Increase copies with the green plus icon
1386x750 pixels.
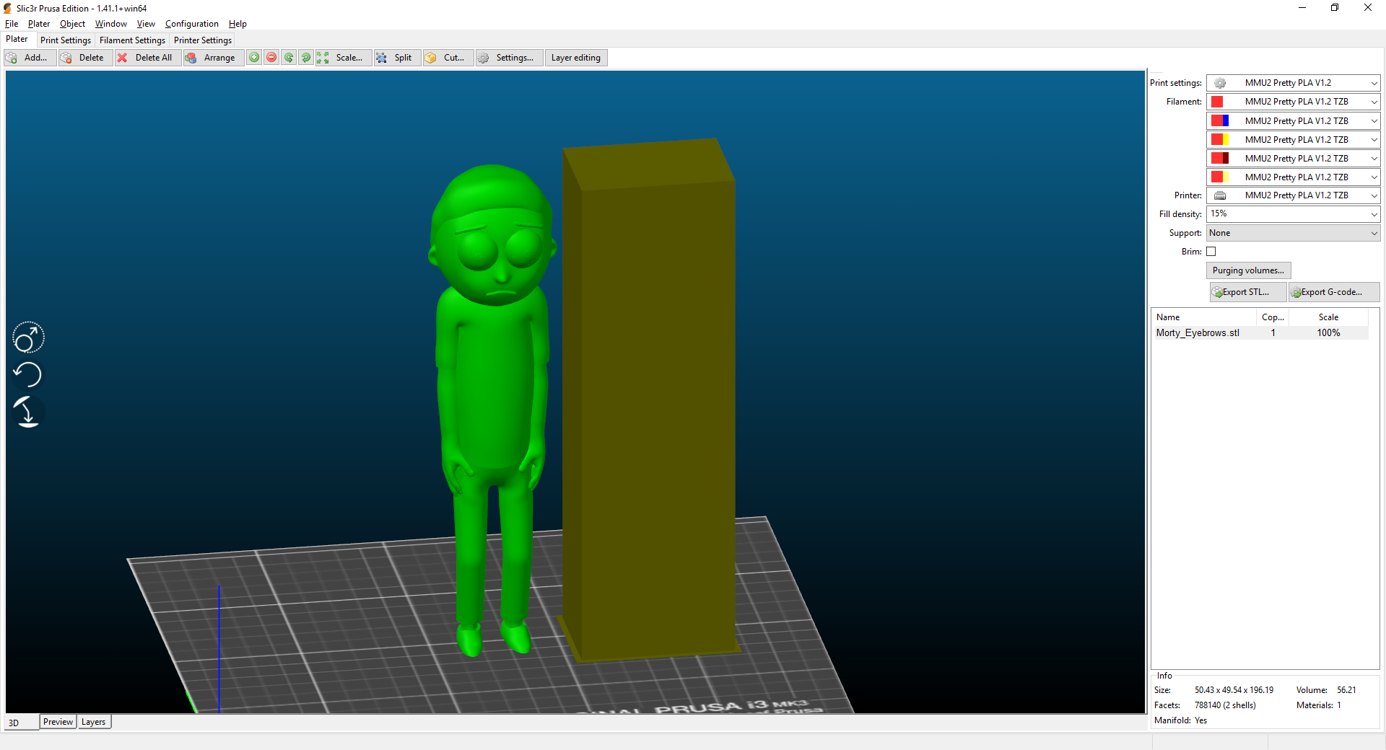[x=254, y=58]
